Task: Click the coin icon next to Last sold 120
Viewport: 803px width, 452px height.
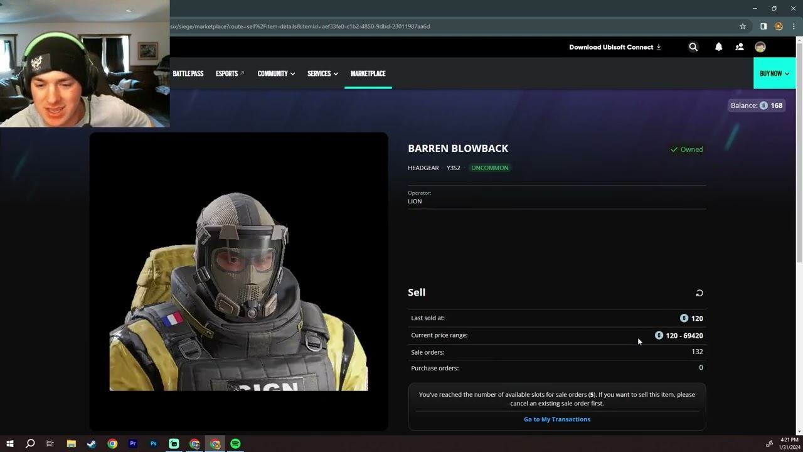Action: coord(684,318)
